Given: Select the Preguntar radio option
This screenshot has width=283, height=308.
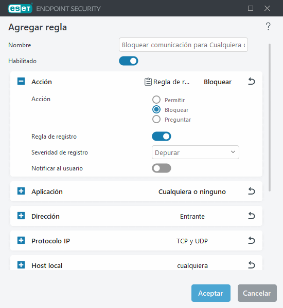Looking at the screenshot, I should click(x=156, y=119).
